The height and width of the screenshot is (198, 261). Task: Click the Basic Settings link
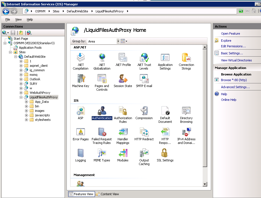(x=232, y=53)
